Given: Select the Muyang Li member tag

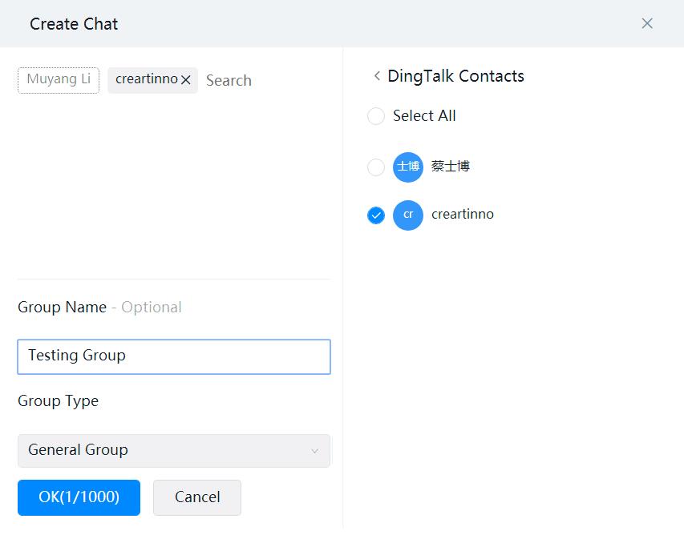Looking at the screenshot, I should (59, 79).
